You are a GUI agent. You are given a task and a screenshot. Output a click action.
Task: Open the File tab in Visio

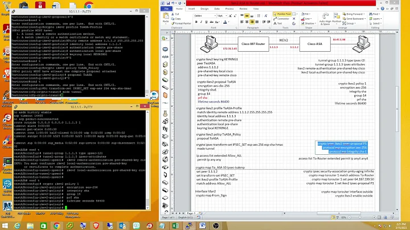166,9
